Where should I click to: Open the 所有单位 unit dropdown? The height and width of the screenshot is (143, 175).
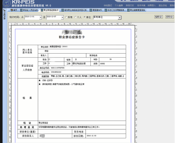click(x=119, y=18)
